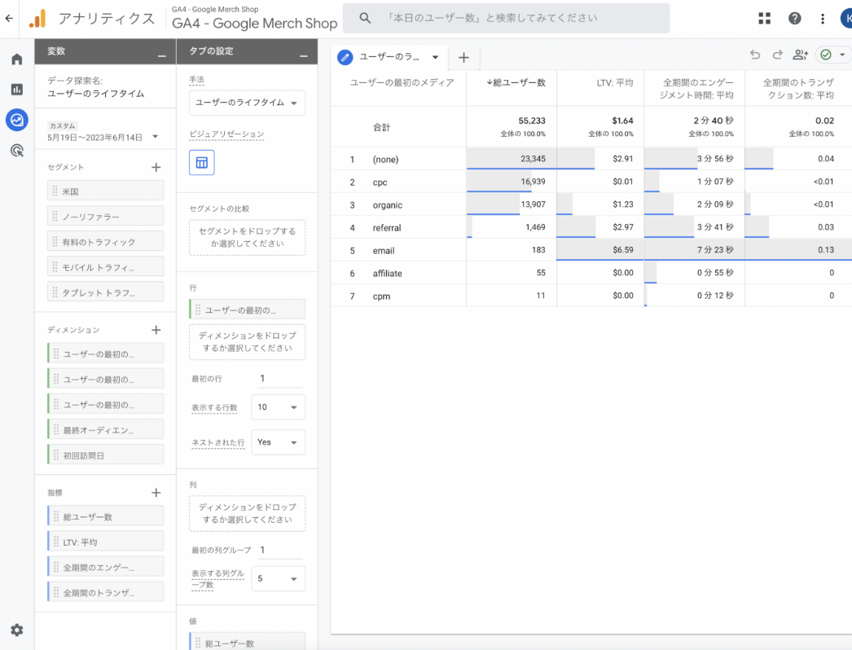Add a new segment with plus
852x650 pixels.
click(x=156, y=168)
